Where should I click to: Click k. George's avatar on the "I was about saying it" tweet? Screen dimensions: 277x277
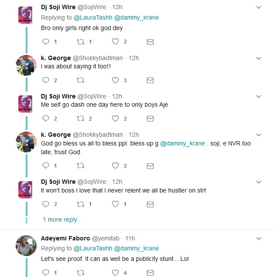click(x=26, y=65)
